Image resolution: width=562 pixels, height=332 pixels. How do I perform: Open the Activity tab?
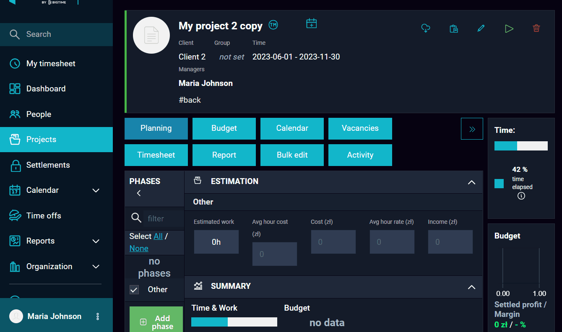pyautogui.click(x=360, y=155)
